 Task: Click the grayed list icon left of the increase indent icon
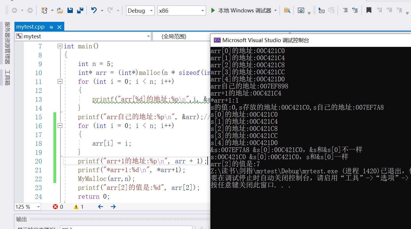point(332,11)
